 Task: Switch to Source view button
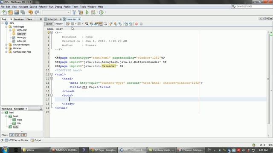pos(49,24)
